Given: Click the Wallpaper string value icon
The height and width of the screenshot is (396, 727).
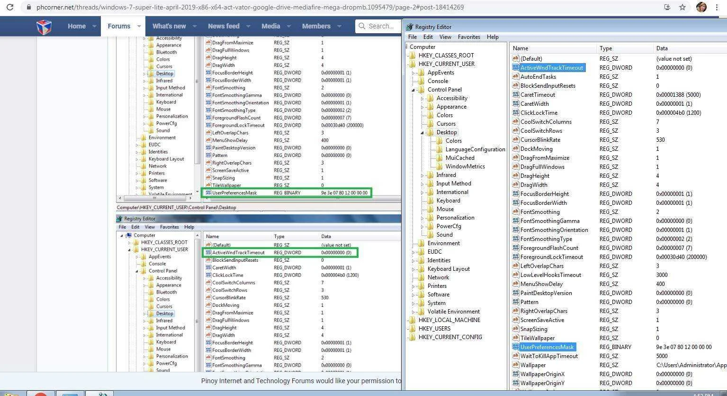Looking at the screenshot, I should pos(516,365).
